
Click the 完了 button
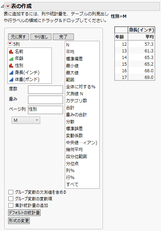(63, 37)
